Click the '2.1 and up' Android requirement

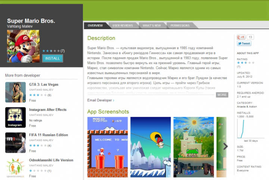click(244, 97)
